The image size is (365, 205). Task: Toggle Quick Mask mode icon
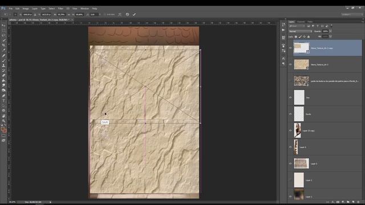coord(3,136)
